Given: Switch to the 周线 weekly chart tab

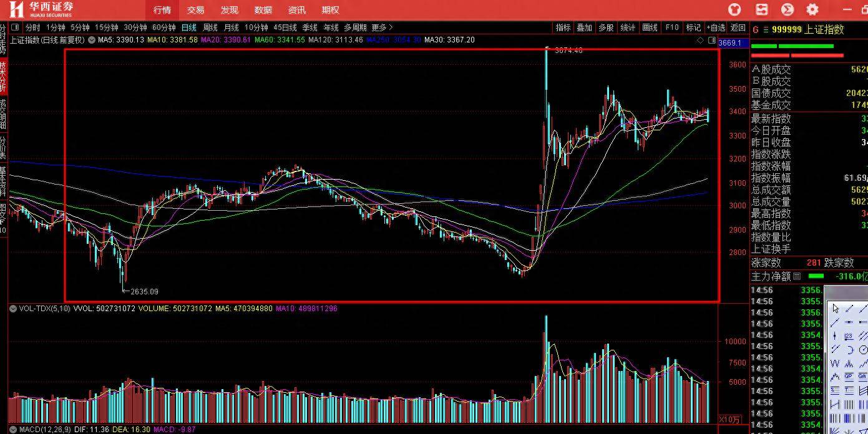Looking at the screenshot, I should pyautogui.click(x=210, y=27).
